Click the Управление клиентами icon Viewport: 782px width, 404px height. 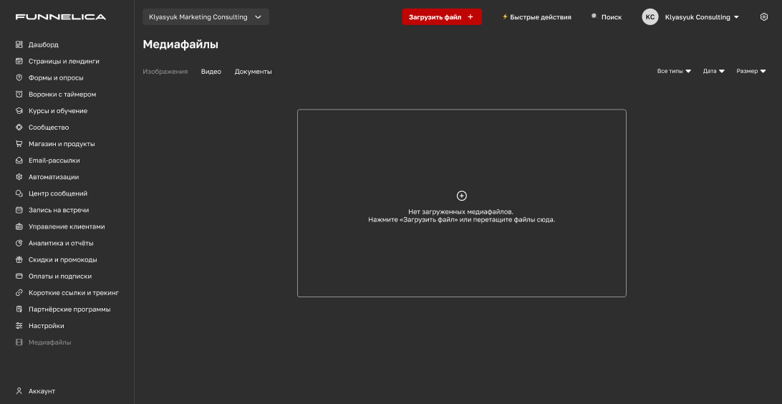click(x=19, y=226)
